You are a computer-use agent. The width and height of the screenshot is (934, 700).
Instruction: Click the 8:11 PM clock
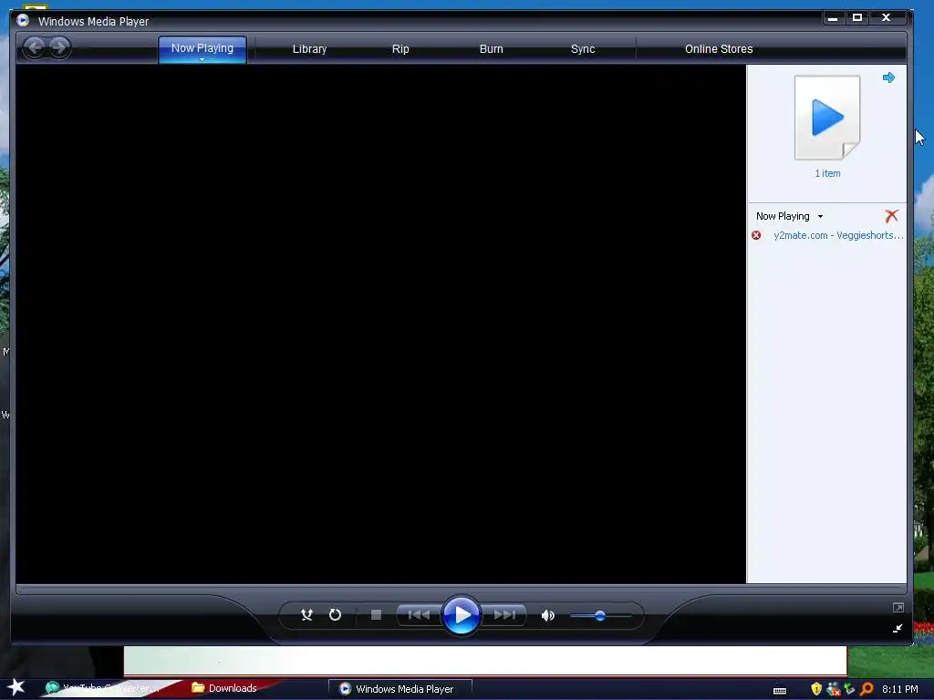[899, 689]
